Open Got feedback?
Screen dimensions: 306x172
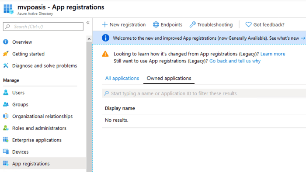point(269,25)
